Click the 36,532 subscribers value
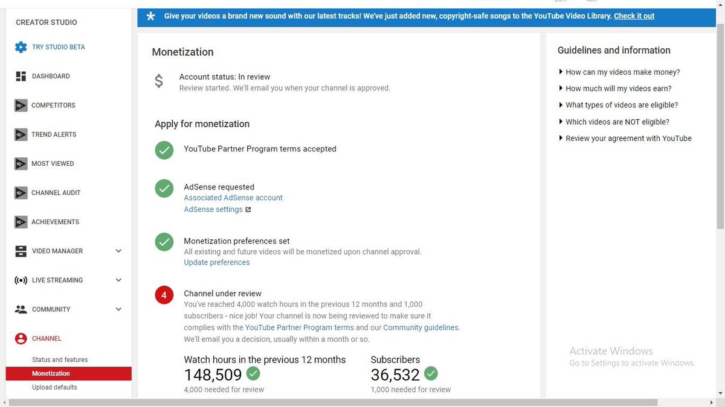725x407 pixels. point(395,375)
